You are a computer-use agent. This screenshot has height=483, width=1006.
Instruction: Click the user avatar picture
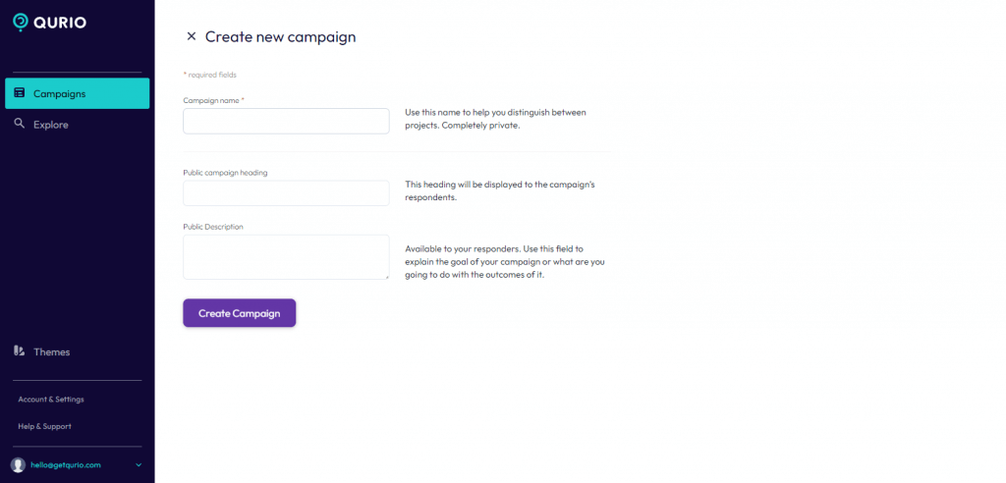(x=18, y=465)
